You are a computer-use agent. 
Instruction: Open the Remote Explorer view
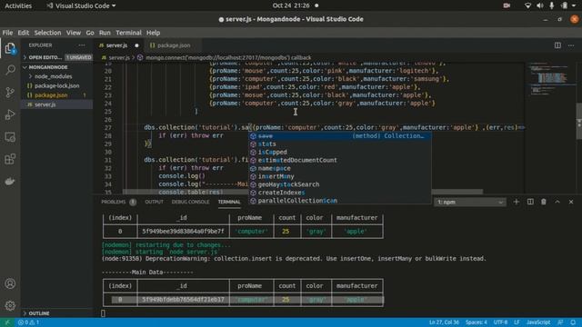click(10, 137)
